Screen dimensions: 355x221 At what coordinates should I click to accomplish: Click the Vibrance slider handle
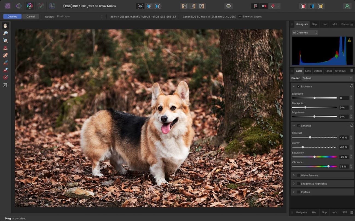tap(328, 166)
